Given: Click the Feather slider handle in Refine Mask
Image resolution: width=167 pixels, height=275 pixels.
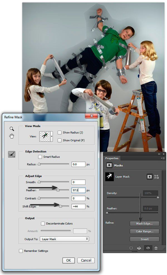Looking at the screenshot, I should (x=58, y=190).
